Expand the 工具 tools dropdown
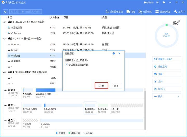This screenshot has width=187, height=137. [x=180, y=12]
